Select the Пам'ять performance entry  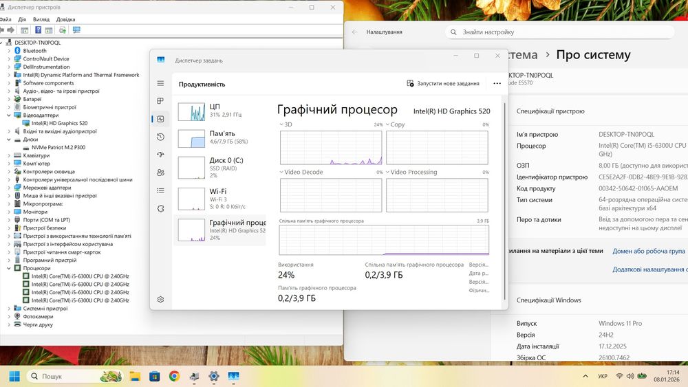(x=219, y=137)
